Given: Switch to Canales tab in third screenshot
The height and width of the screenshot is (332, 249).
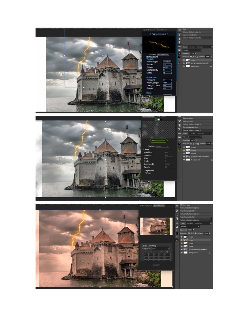Looking at the screenshot, I should click(x=190, y=223).
